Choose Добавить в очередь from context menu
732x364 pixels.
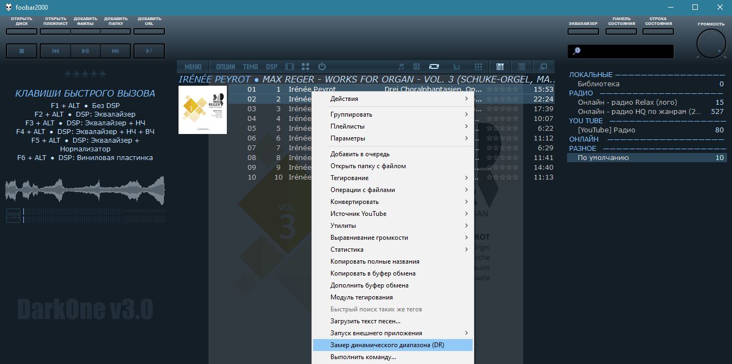click(393, 154)
